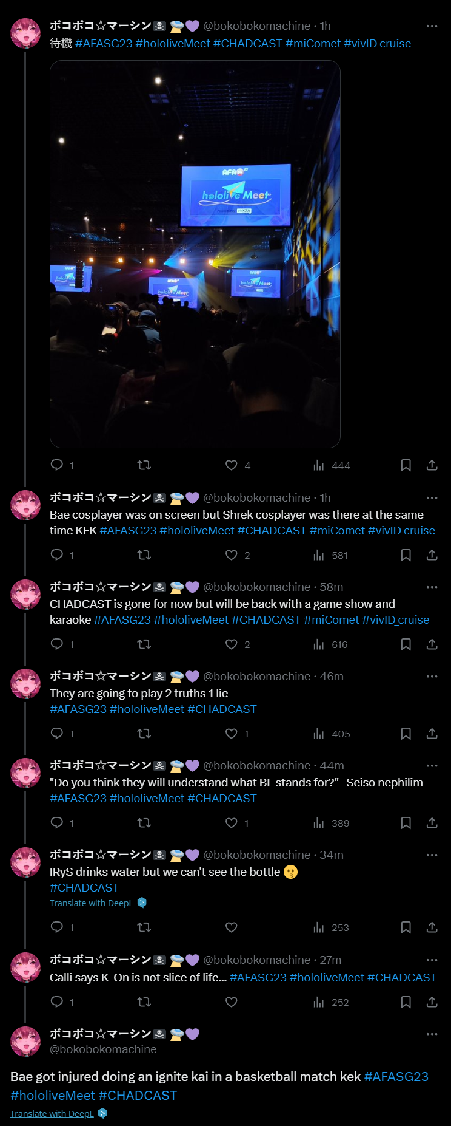451x1126 pixels.
Task: Retweet the photo tweet with 444 views
Action: point(144,465)
